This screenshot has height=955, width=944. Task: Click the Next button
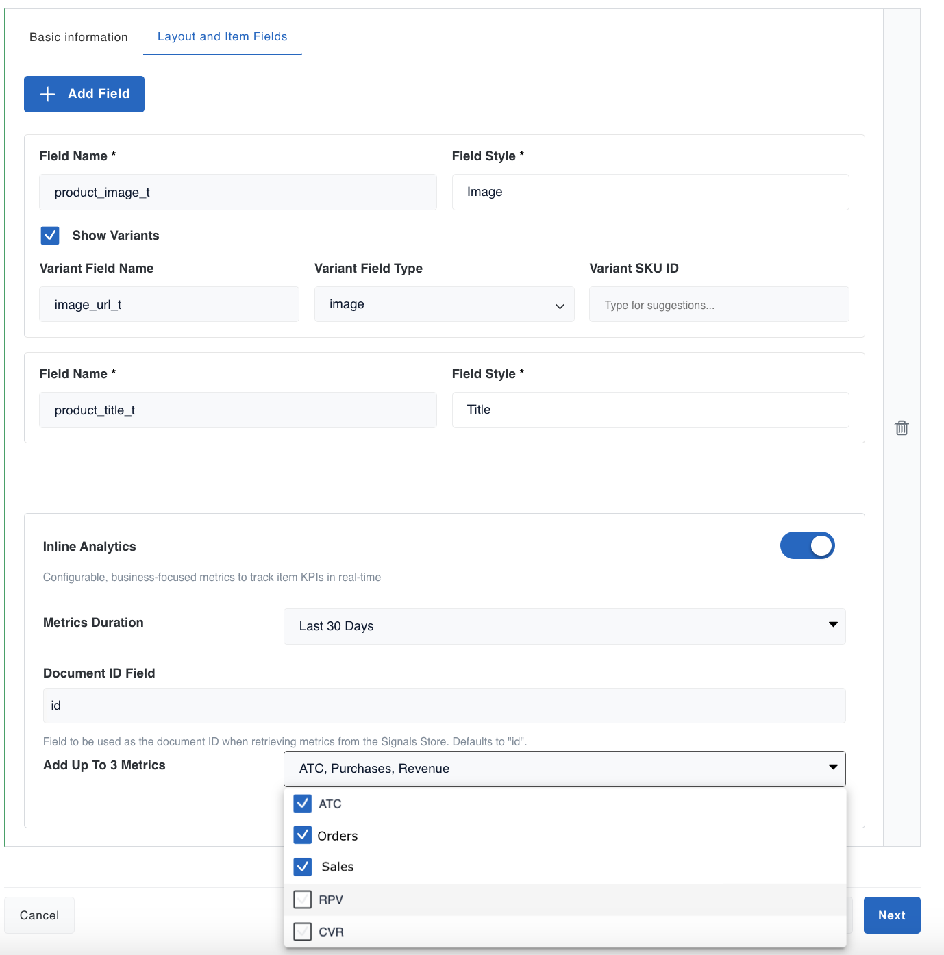(892, 915)
